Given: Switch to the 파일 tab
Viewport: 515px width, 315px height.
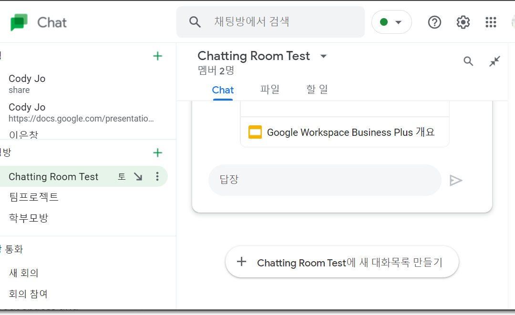Looking at the screenshot, I should pyautogui.click(x=269, y=89).
